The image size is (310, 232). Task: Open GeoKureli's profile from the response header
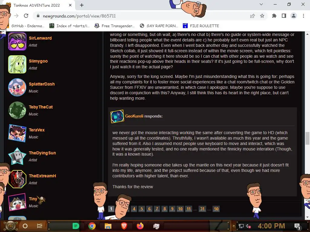(134, 116)
